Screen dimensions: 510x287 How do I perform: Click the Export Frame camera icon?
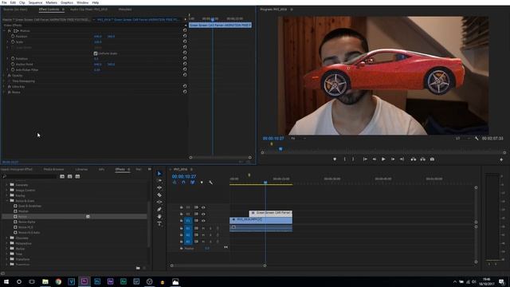coord(432,159)
